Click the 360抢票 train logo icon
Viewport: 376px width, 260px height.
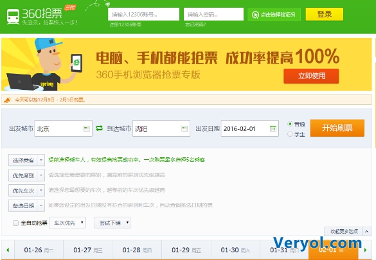pyautogui.click(x=13, y=17)
